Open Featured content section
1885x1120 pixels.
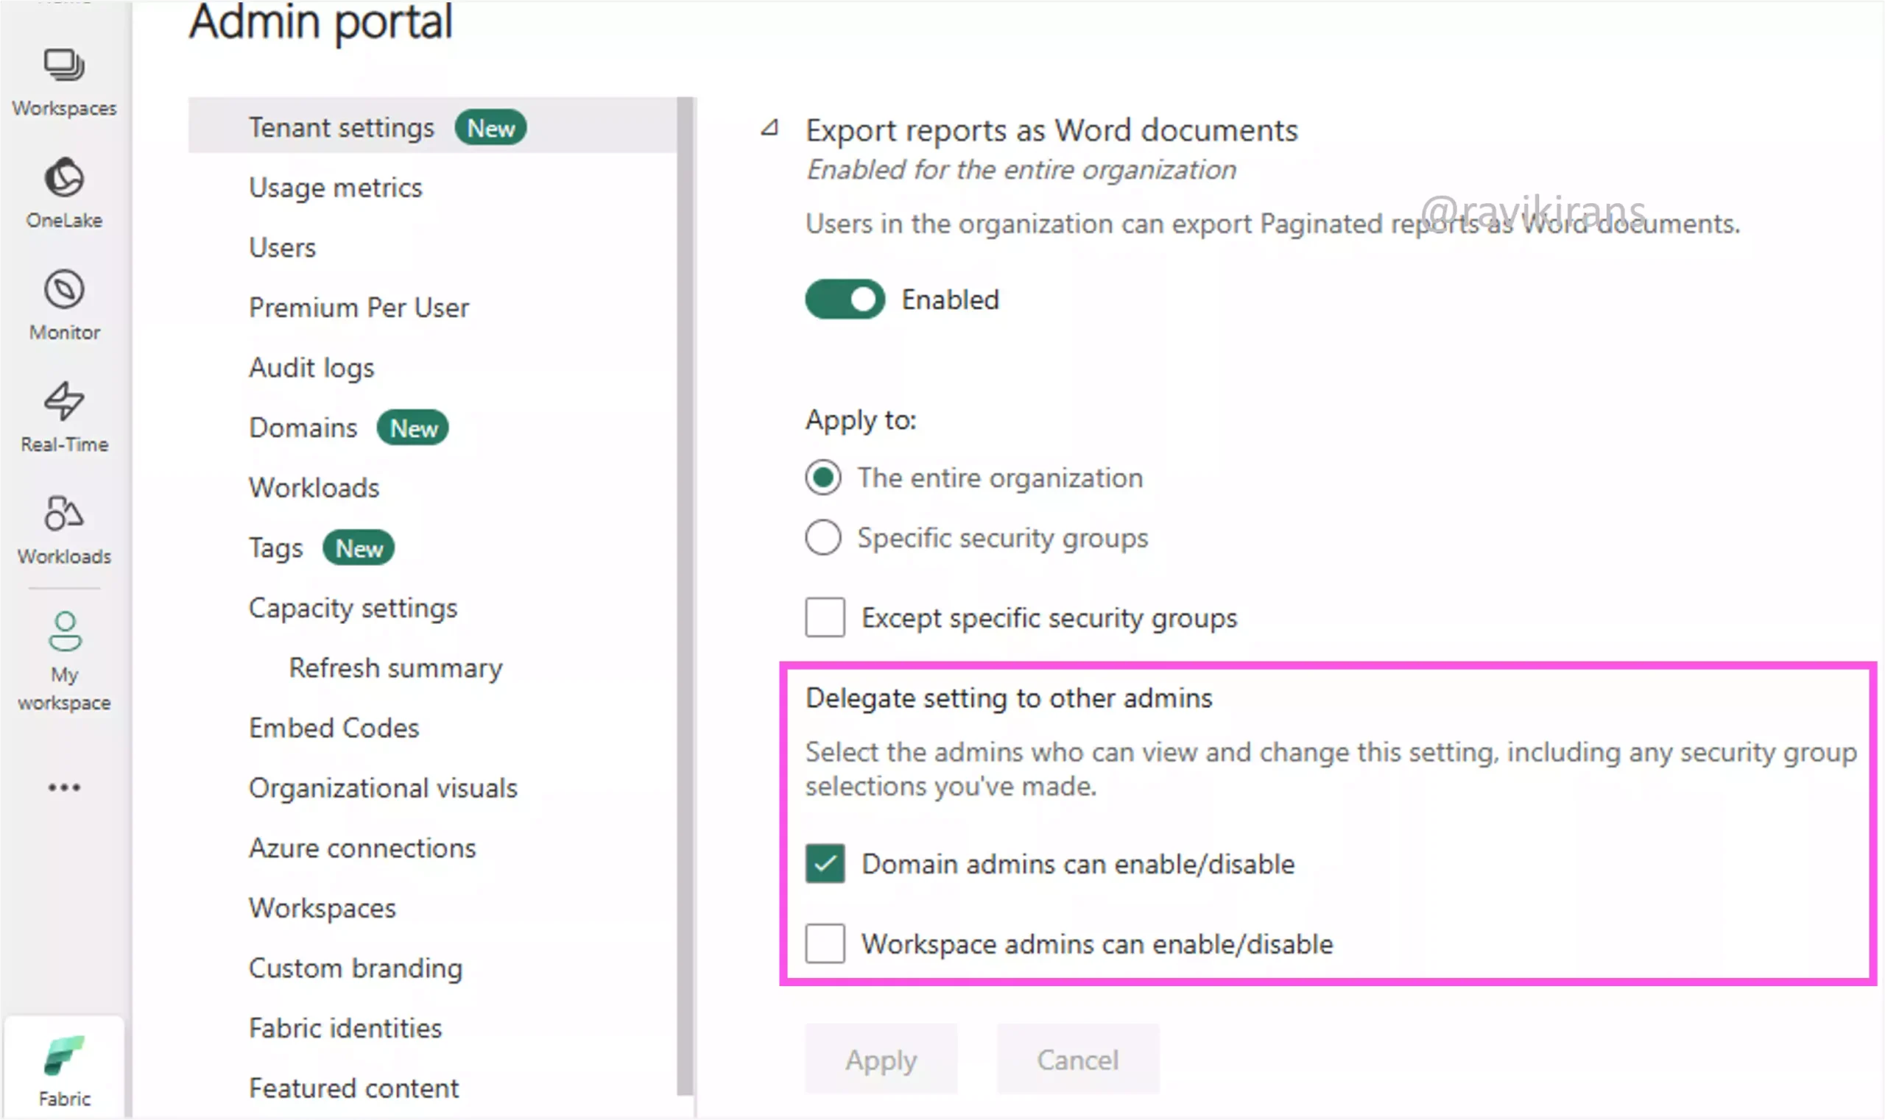tap(353, 1088)
